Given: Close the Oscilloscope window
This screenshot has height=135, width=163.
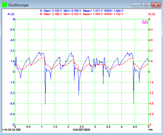Looking at the screenshot, I should pyautogui.click(x=156, y=5).
